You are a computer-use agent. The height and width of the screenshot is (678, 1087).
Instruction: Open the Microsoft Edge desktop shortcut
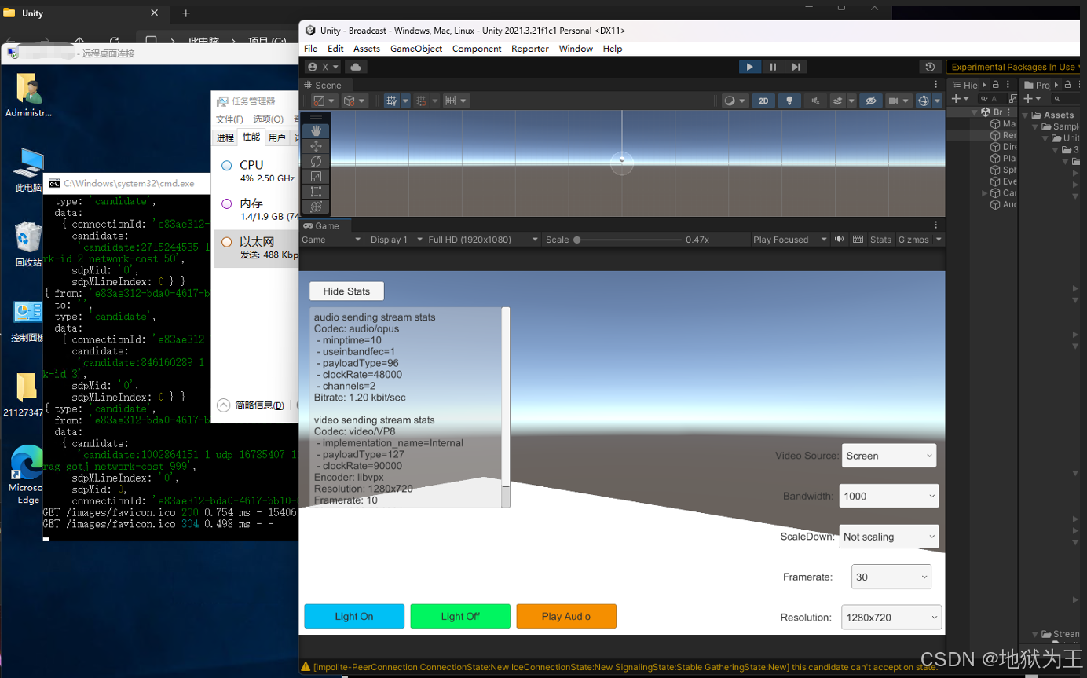coord(28,475)
